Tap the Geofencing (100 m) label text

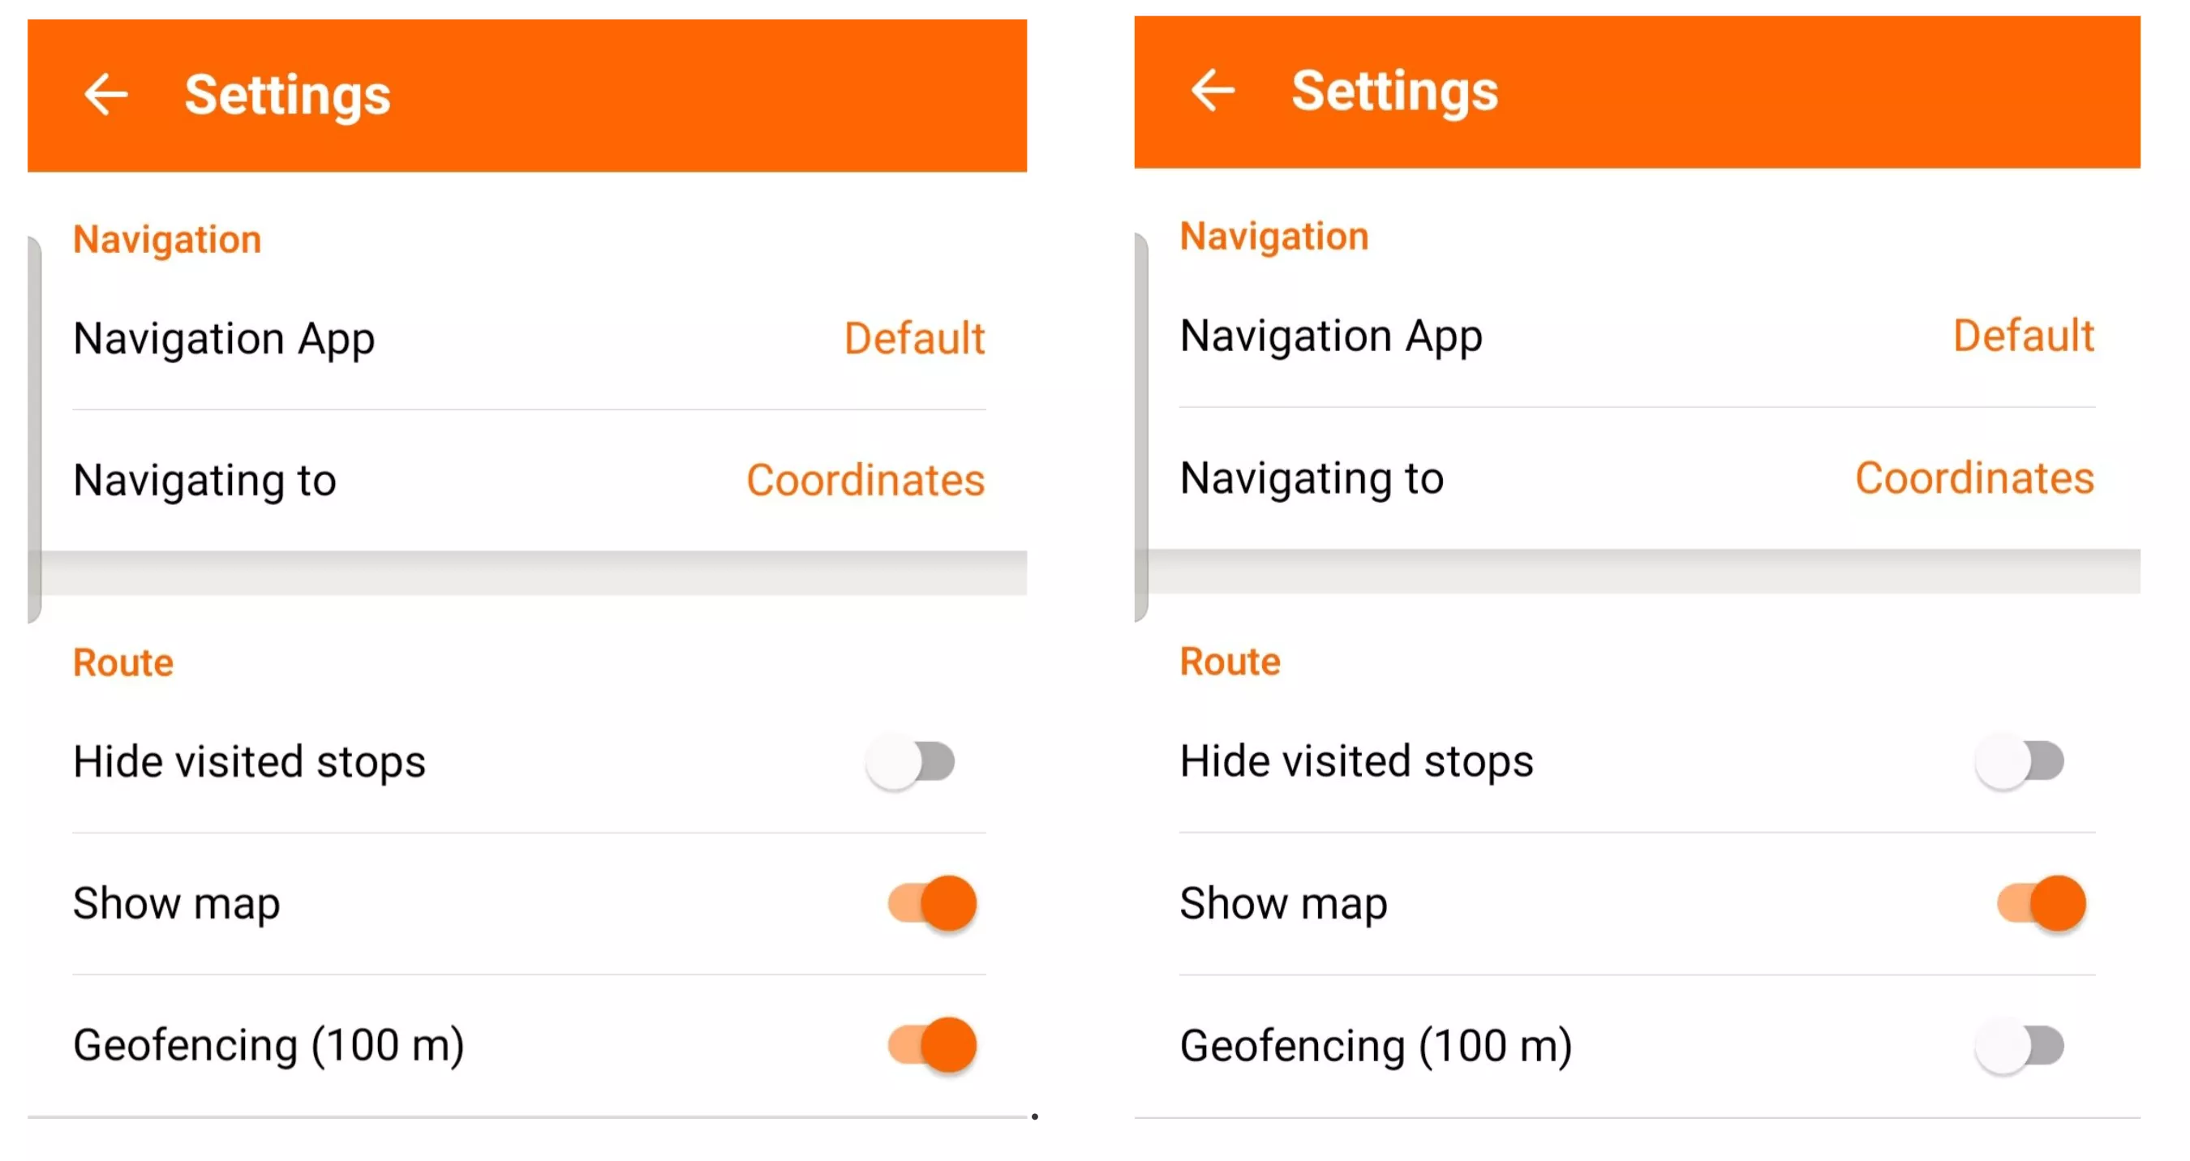click(x=268, y=1044)
